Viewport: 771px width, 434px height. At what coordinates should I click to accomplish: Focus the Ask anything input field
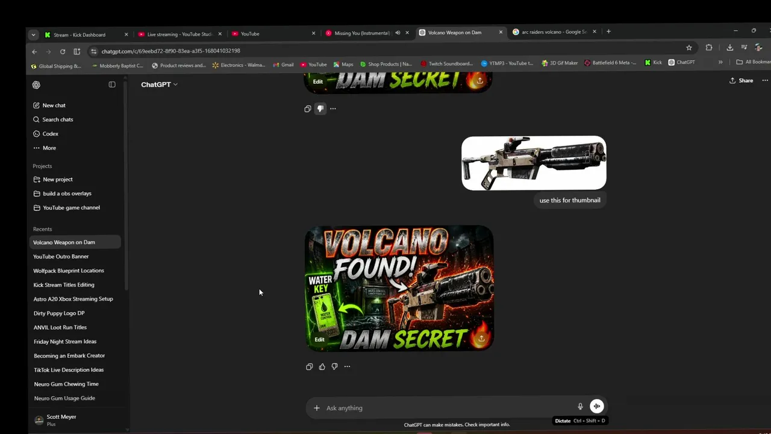449,408
